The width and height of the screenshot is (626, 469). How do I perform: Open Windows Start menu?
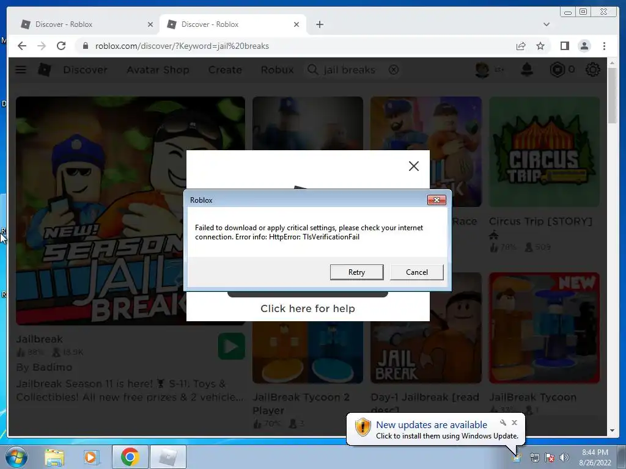(x=17, y=457)
